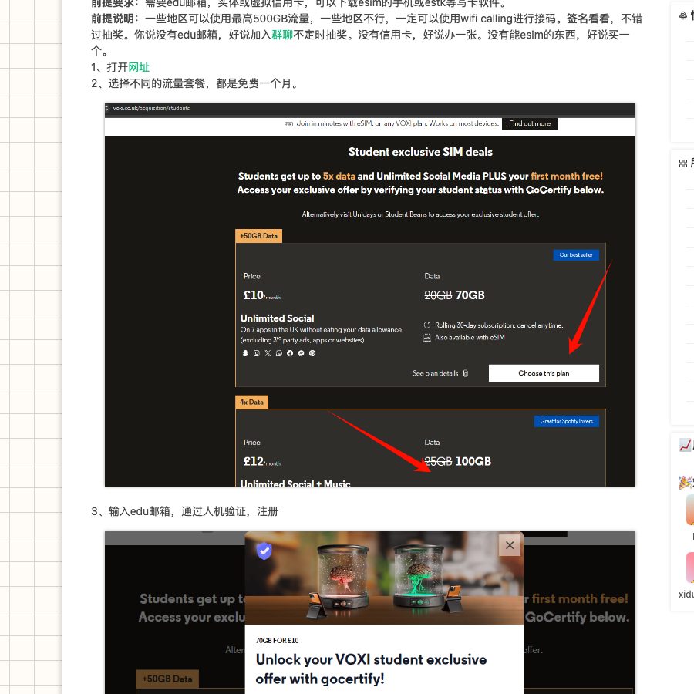This screenshot has width=694, height=694.
Task: Click the 4x Data tab label
Action: (251, 402)
